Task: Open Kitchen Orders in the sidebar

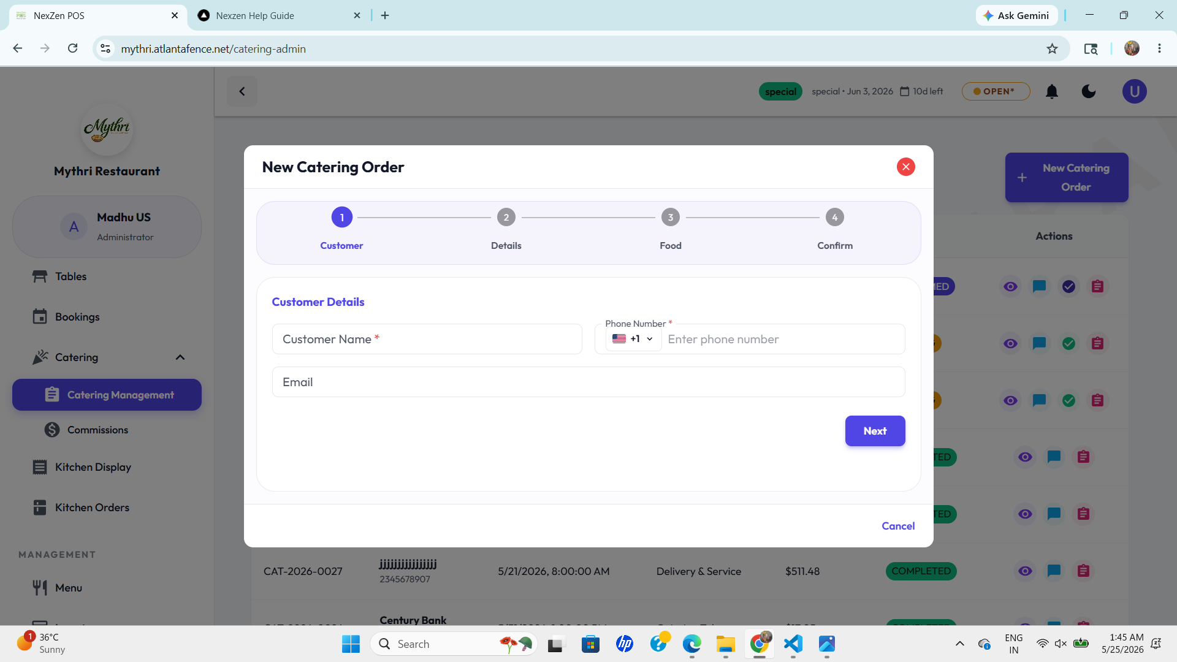Action: (x=107, y=508)
